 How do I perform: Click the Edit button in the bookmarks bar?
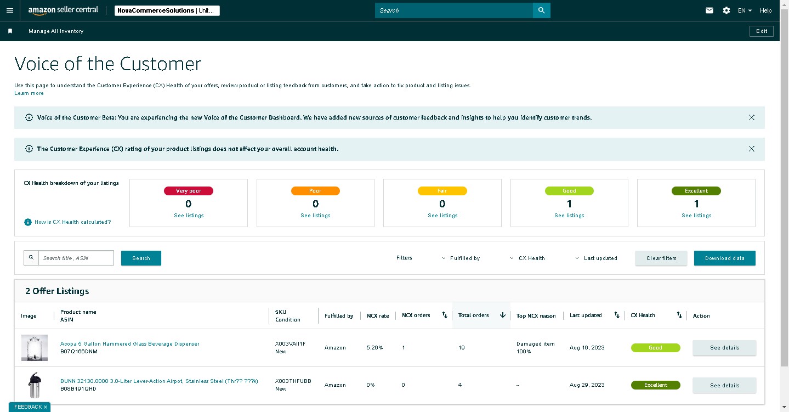coord(762,31)
